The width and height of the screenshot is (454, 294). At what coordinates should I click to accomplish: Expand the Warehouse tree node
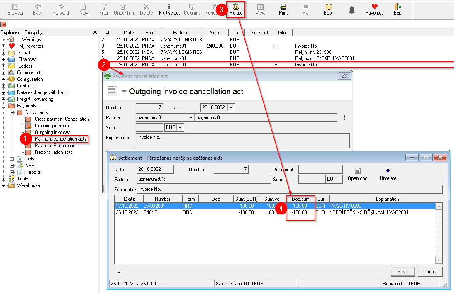pyautogui.click(x=3, y=185)
